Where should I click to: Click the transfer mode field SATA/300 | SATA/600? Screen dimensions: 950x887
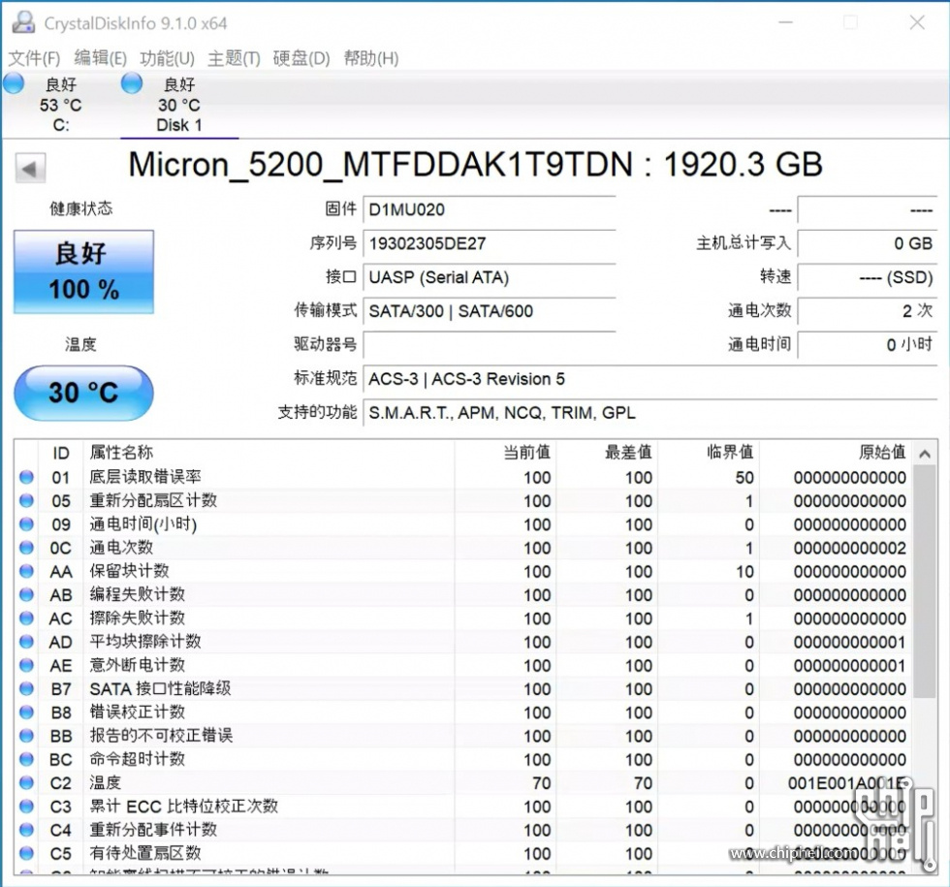click(x=490, y=311)
